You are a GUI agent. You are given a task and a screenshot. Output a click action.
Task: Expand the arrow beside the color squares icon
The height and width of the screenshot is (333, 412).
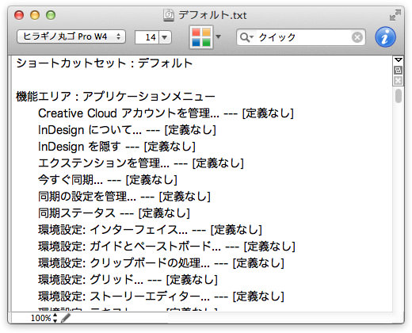tap(218, 36)
